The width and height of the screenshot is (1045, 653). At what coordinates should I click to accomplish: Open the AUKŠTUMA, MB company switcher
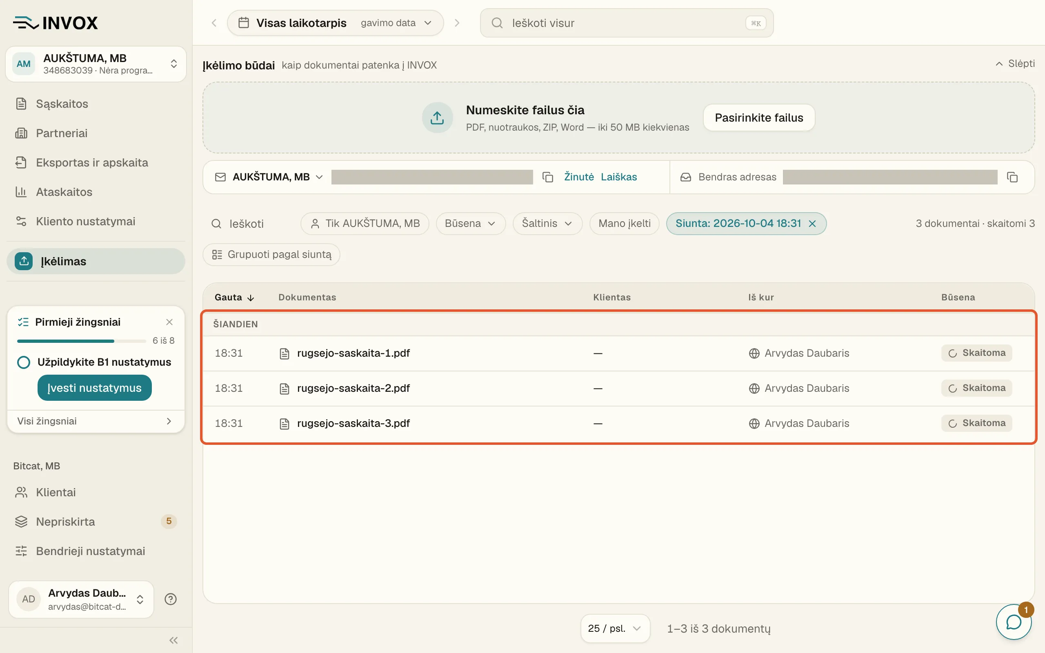(x=96, y=64)
